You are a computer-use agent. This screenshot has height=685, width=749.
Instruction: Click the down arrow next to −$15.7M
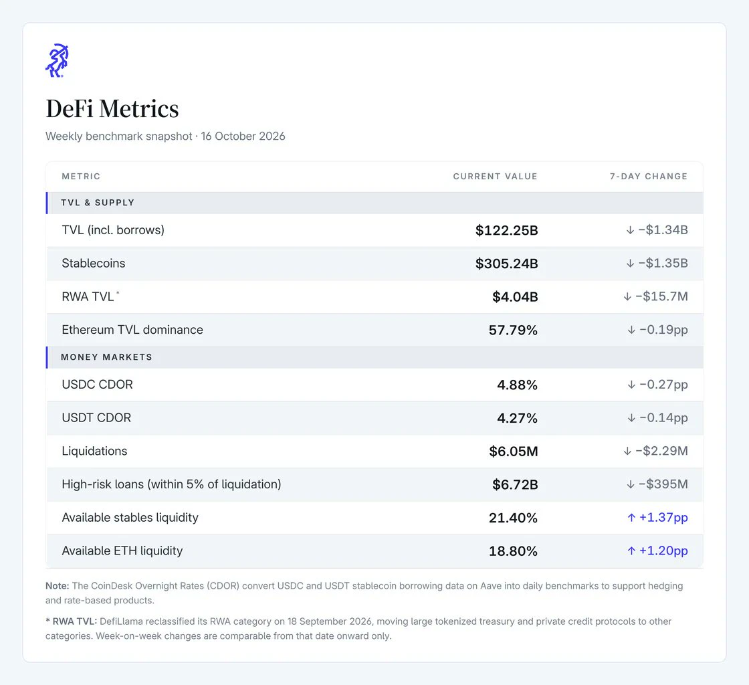(x=627, y=296)
